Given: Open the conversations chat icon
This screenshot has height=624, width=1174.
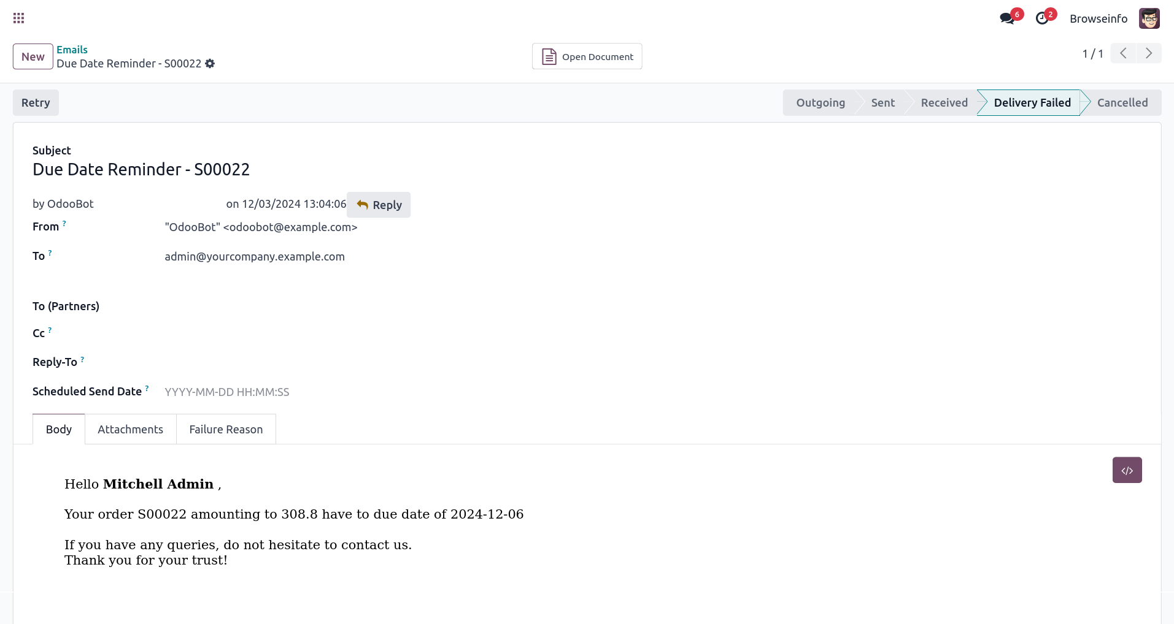Looking at the screenshot, I should pos(1007,18).
